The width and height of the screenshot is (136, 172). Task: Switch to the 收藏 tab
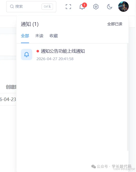(x=53, y=36)
